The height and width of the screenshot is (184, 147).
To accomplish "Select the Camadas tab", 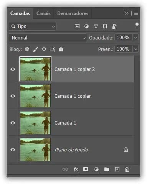I will pos(20,13).
